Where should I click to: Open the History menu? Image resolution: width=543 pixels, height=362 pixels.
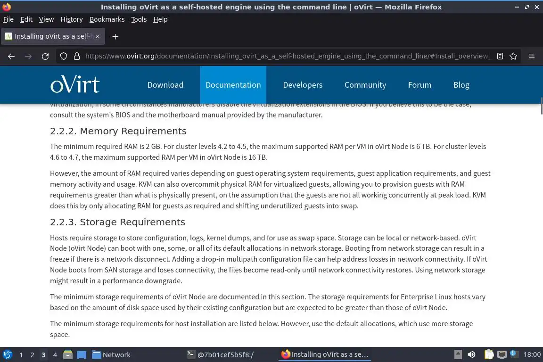72,19
